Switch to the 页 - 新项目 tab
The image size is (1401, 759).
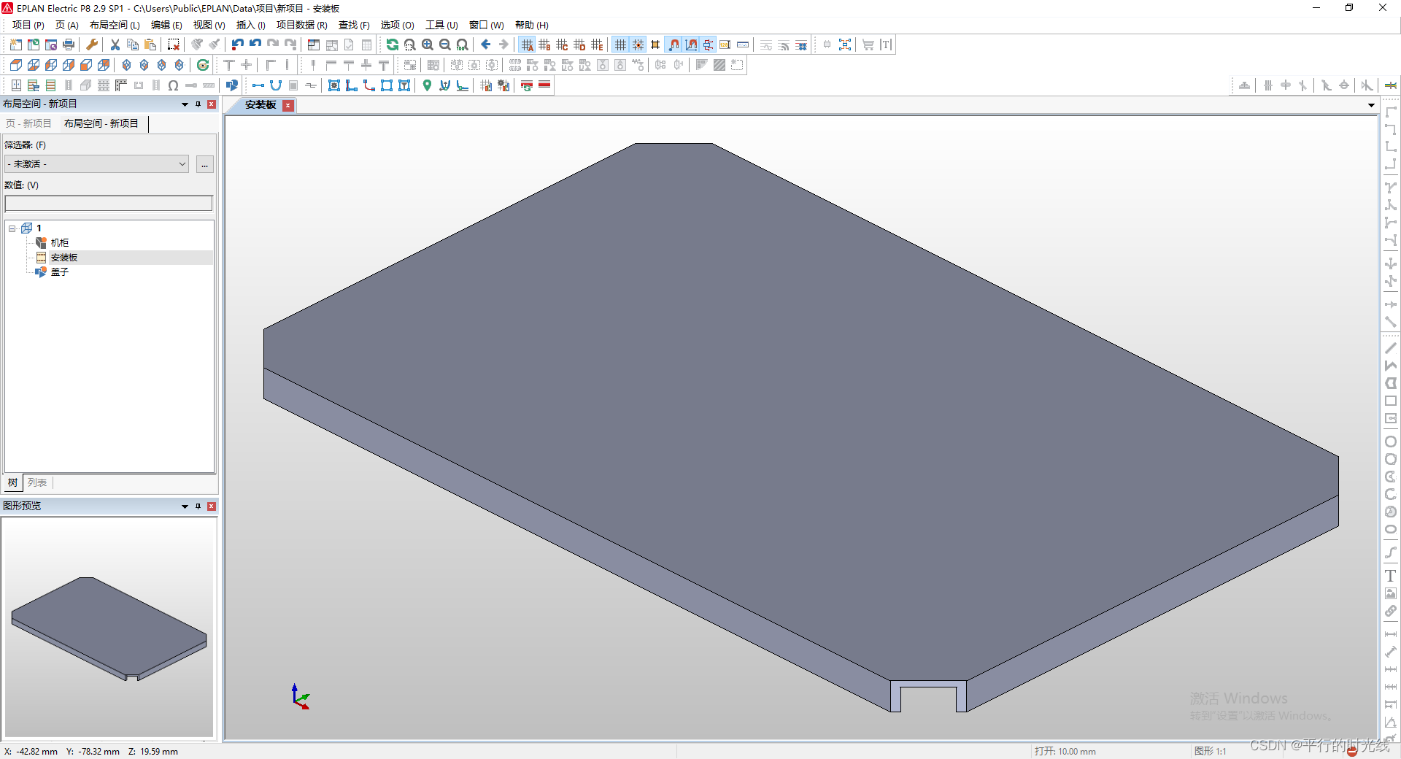coord(28,123)
